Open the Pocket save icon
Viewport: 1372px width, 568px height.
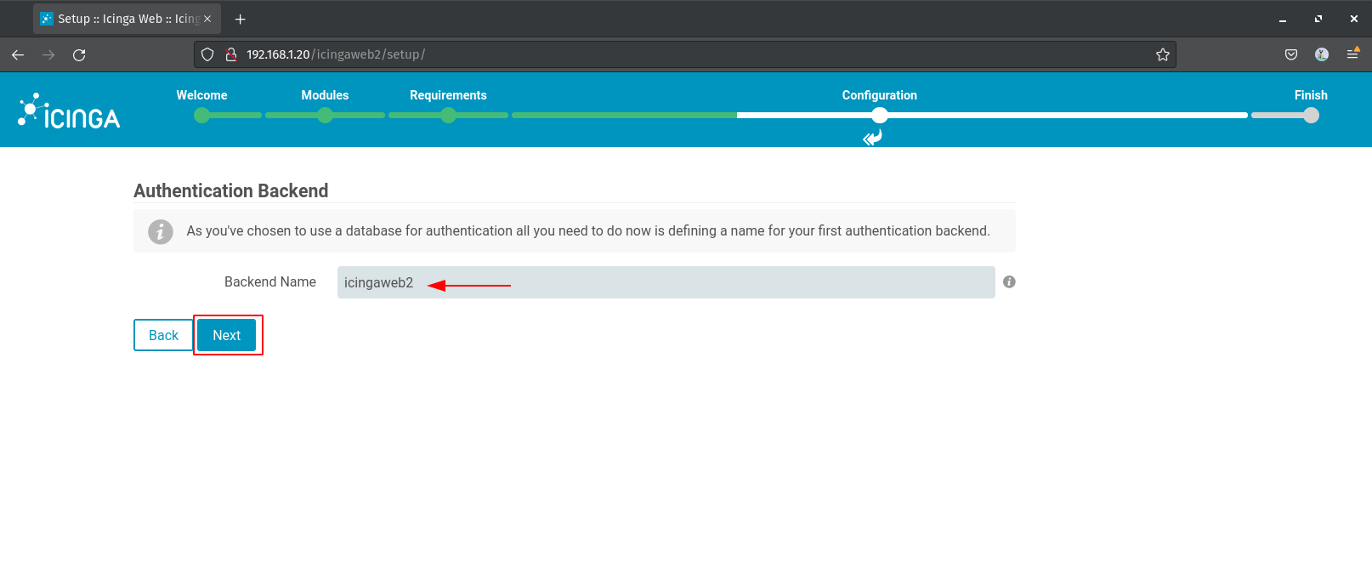pyautogui.click(x=1291, y=54)
